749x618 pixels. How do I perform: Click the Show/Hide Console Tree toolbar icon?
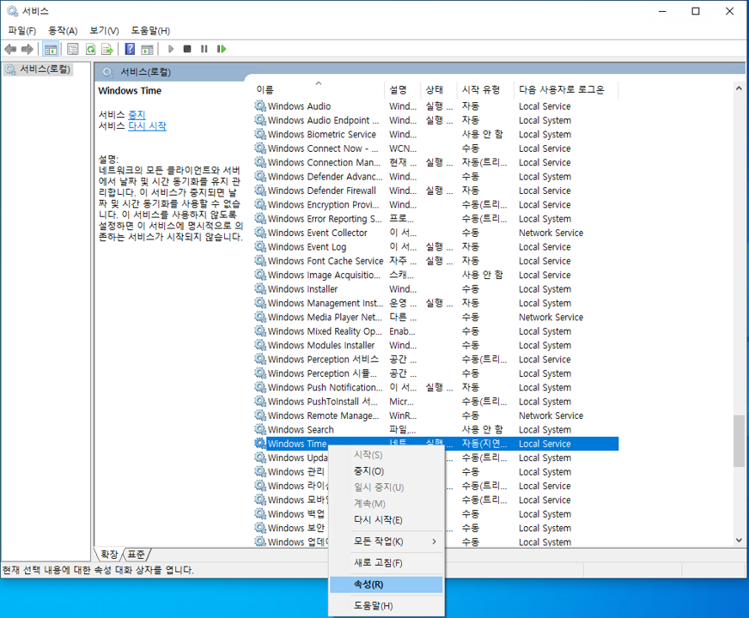51,50
